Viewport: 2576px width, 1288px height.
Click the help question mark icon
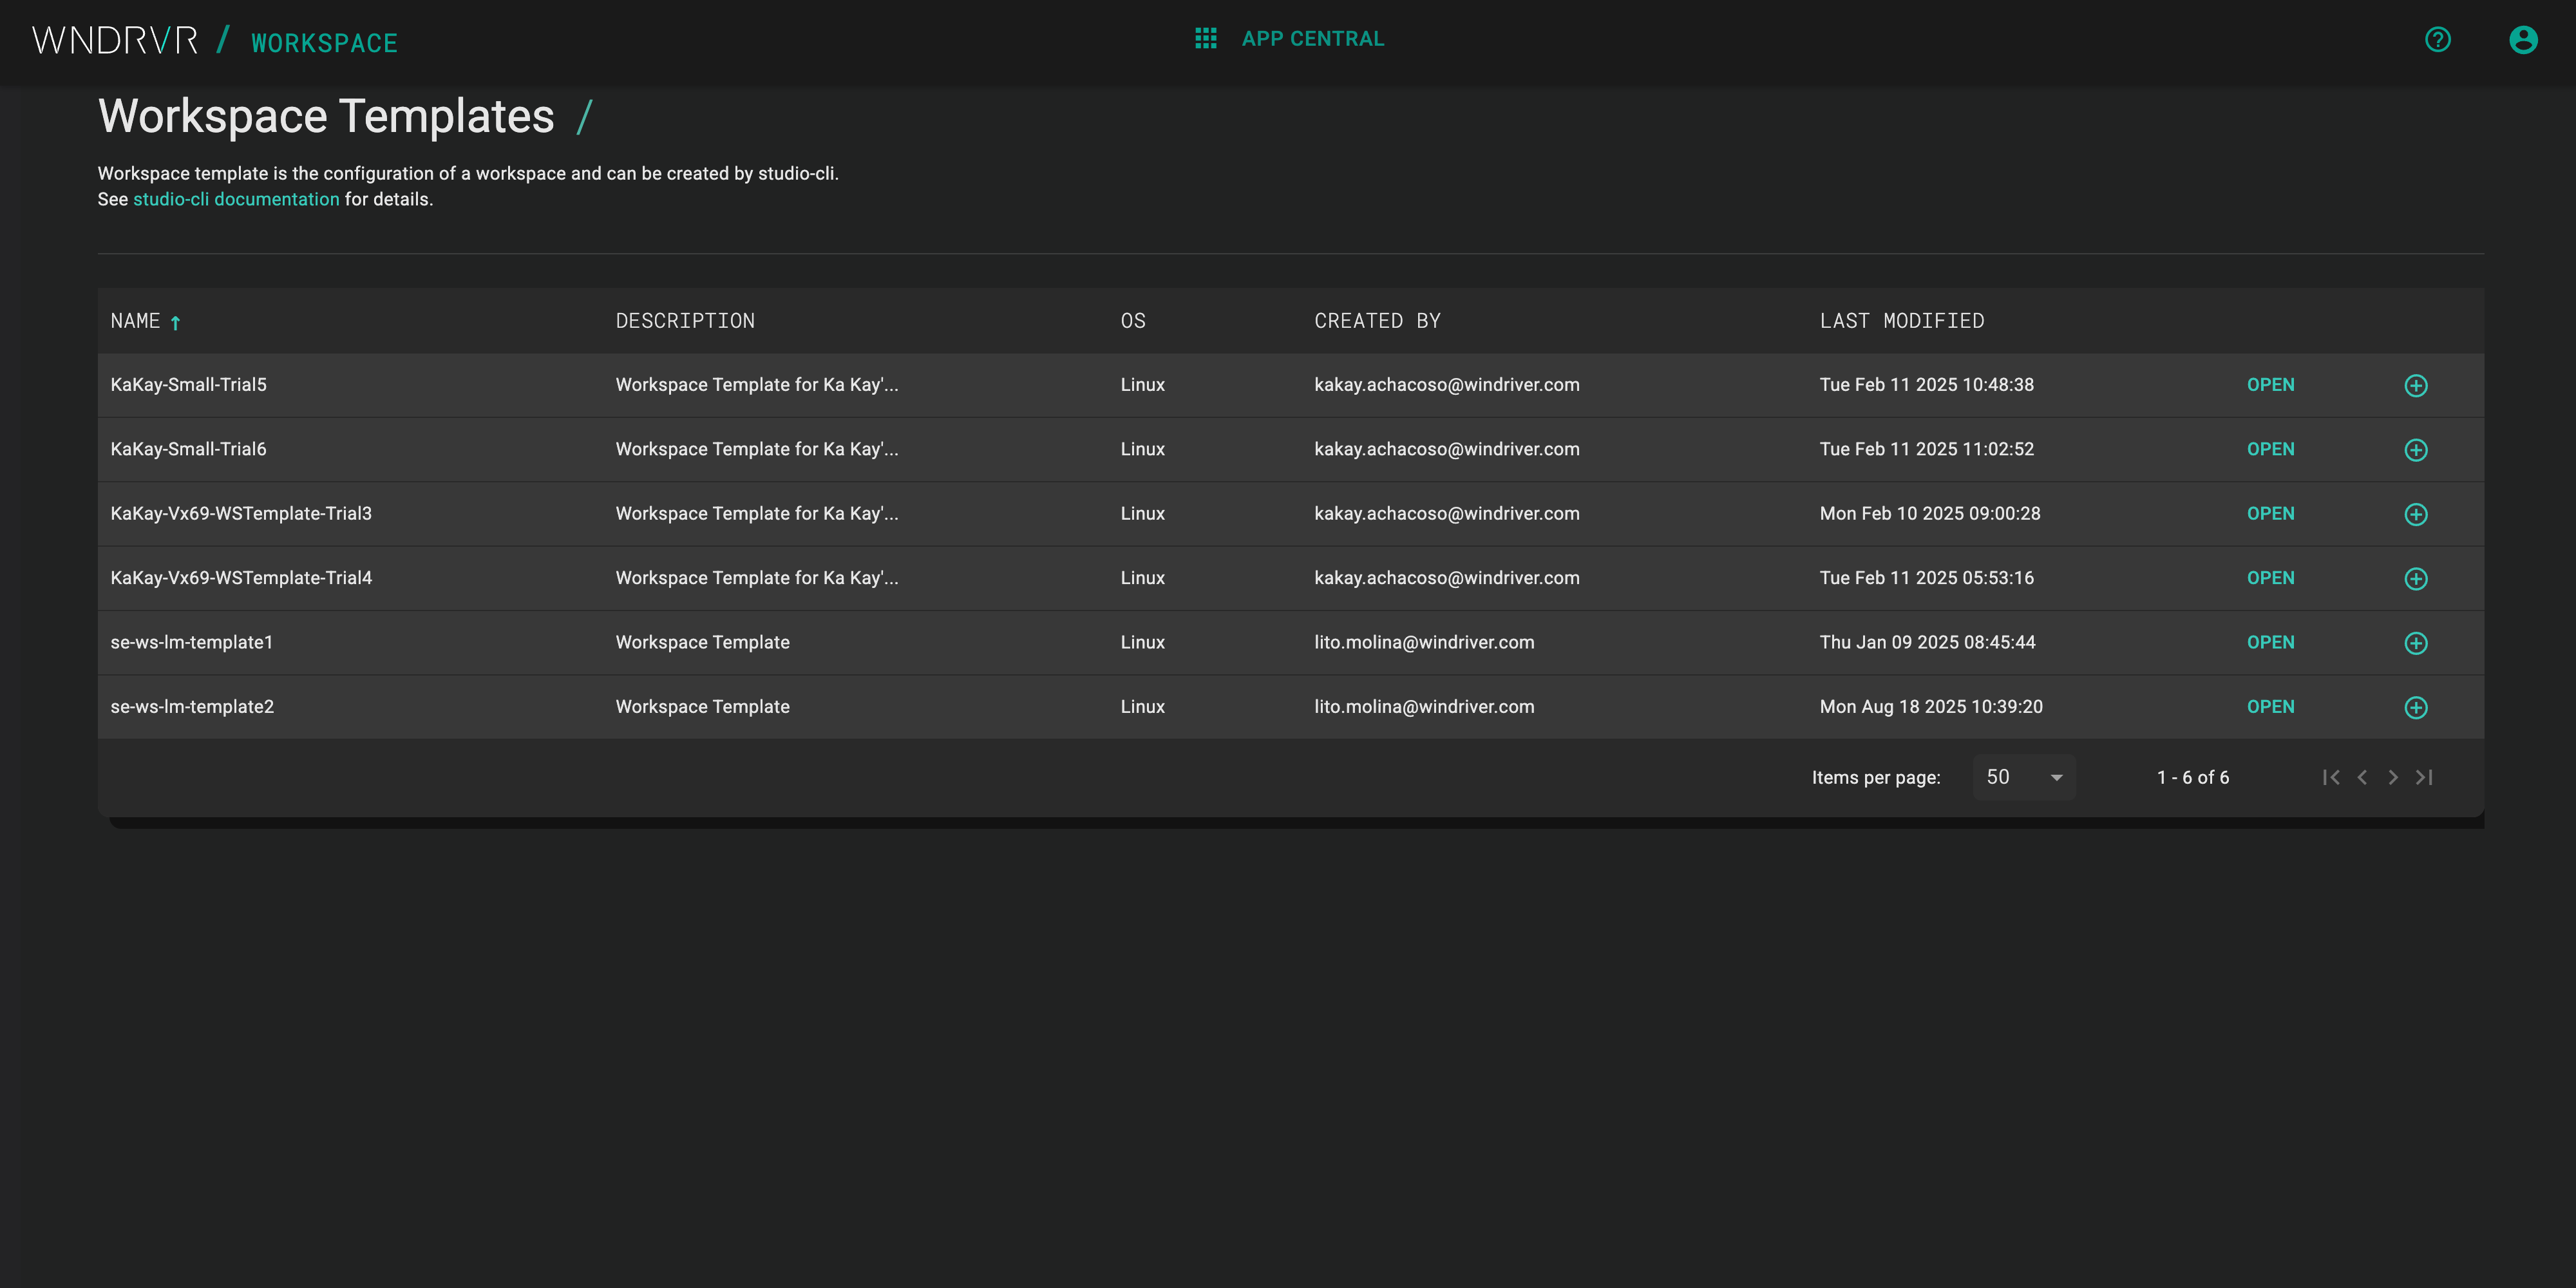(2438, 39)
